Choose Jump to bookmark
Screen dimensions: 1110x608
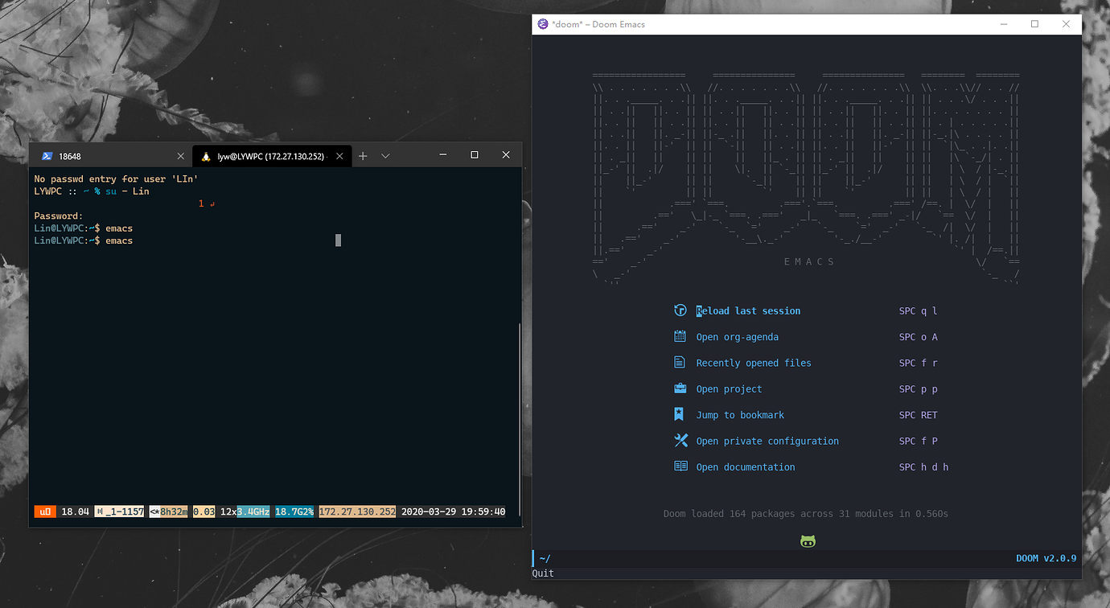(x=740, y=415)
